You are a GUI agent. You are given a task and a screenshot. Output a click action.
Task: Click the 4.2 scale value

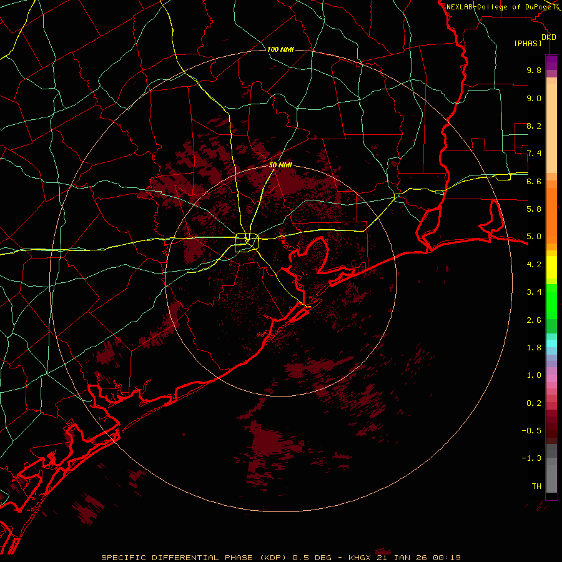pos(534,265)
